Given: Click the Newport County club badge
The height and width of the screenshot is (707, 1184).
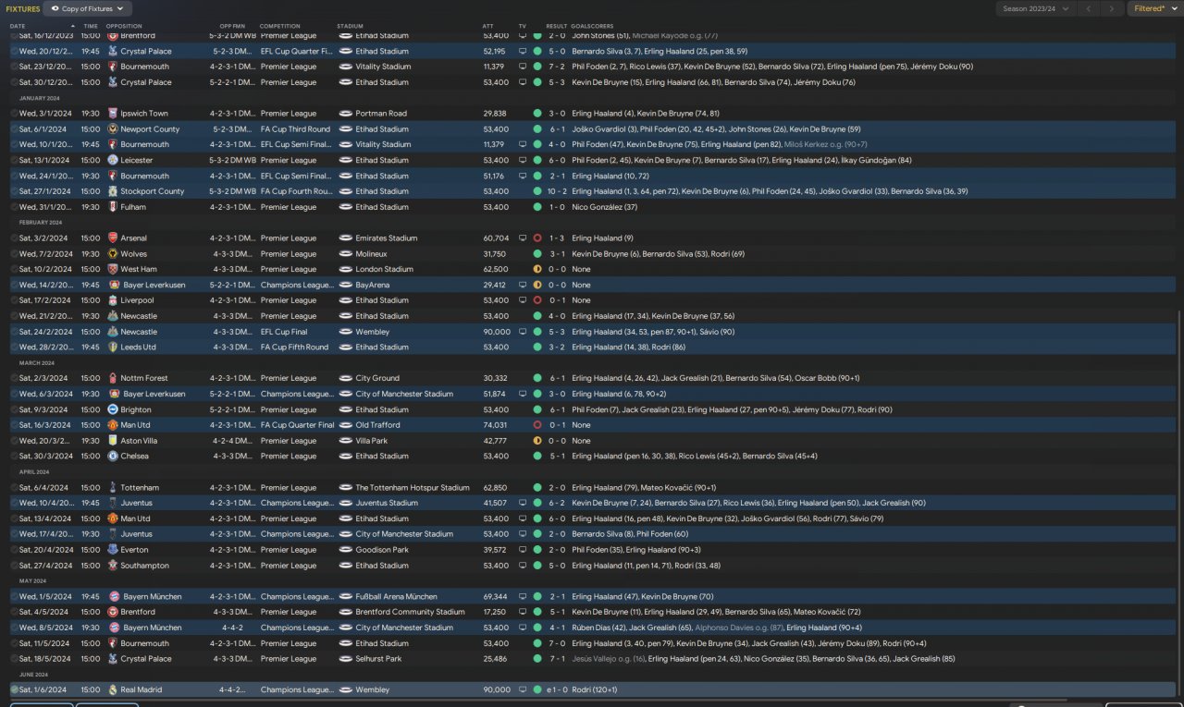Looking at the screenshot, I should [x=113, y=129].
